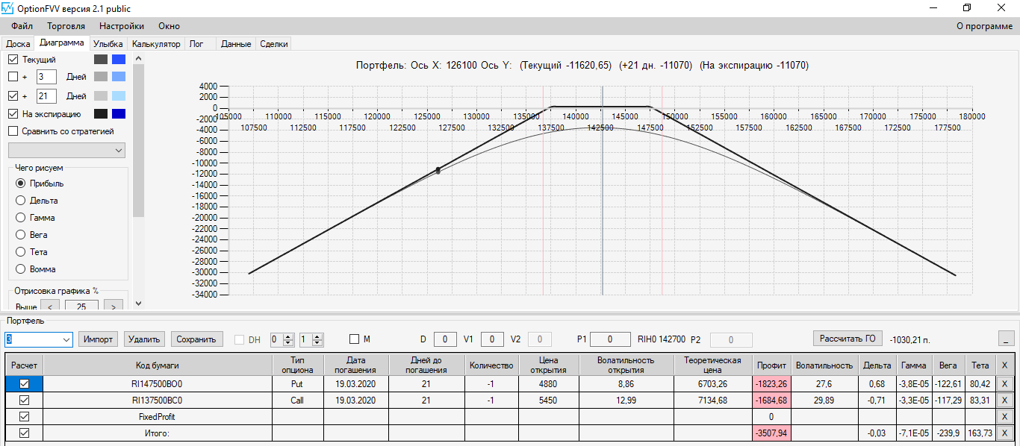Click the X button on Итого row
Viewport: 1020px width, 446px height.
pos(1004,433)
